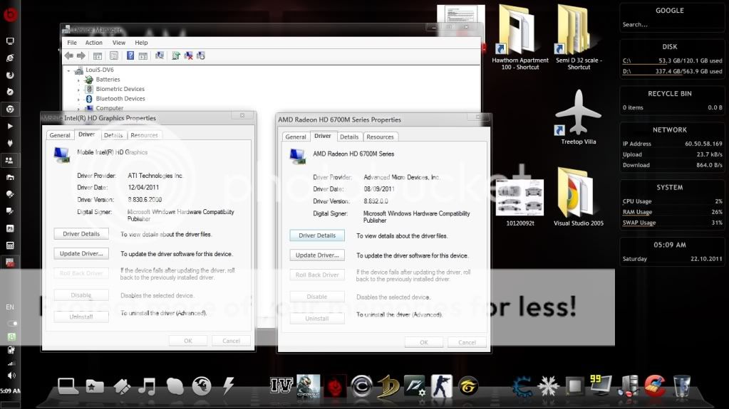Switch to Details tab in AMD Radeon properties

tap(349, 137)
